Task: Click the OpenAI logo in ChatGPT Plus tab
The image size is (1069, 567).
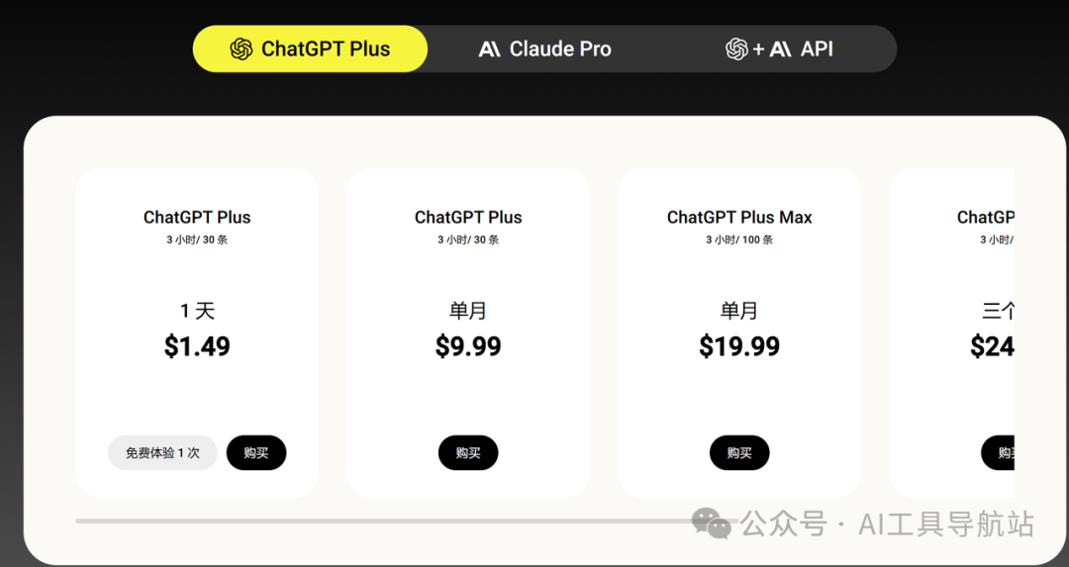Action: pos(242,49)
